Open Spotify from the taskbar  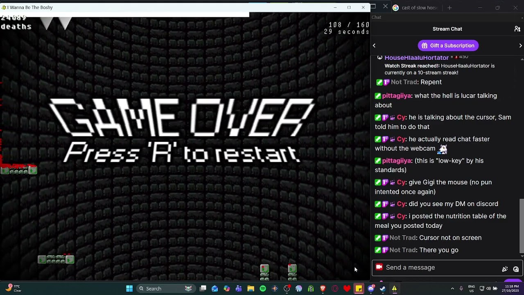click(263, 288)
